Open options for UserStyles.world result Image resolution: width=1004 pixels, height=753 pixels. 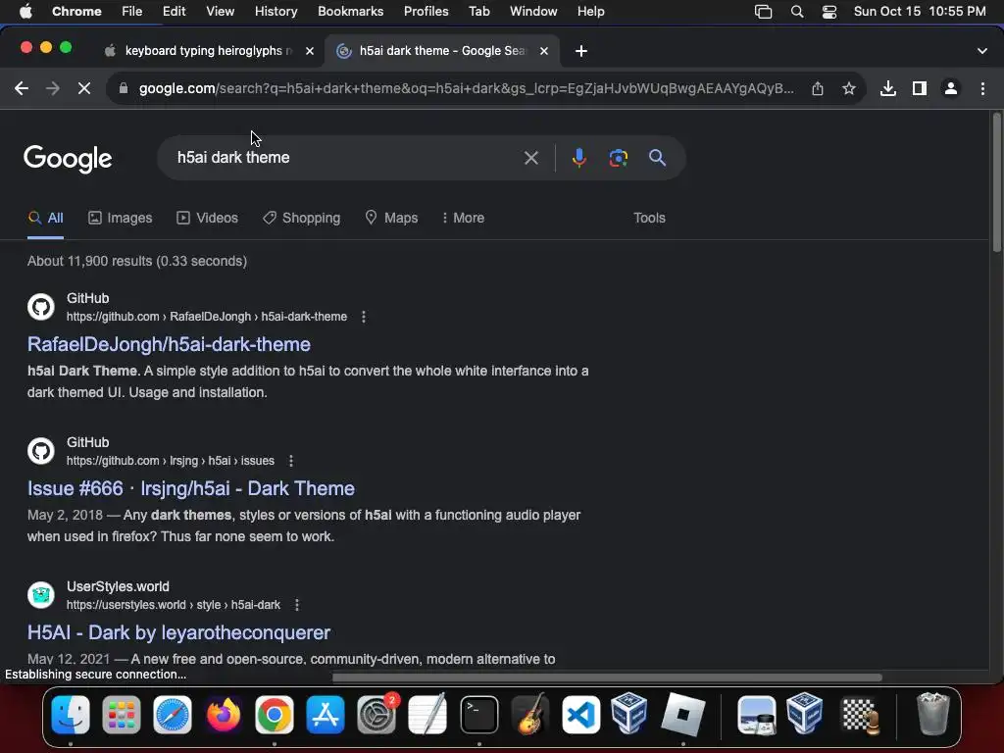point(296,604)
